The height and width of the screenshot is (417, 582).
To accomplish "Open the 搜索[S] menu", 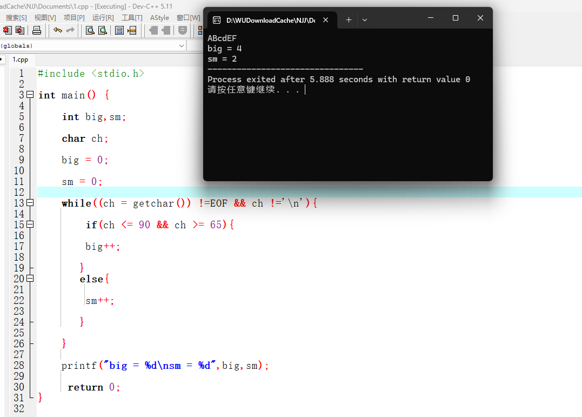I will 16,17.
